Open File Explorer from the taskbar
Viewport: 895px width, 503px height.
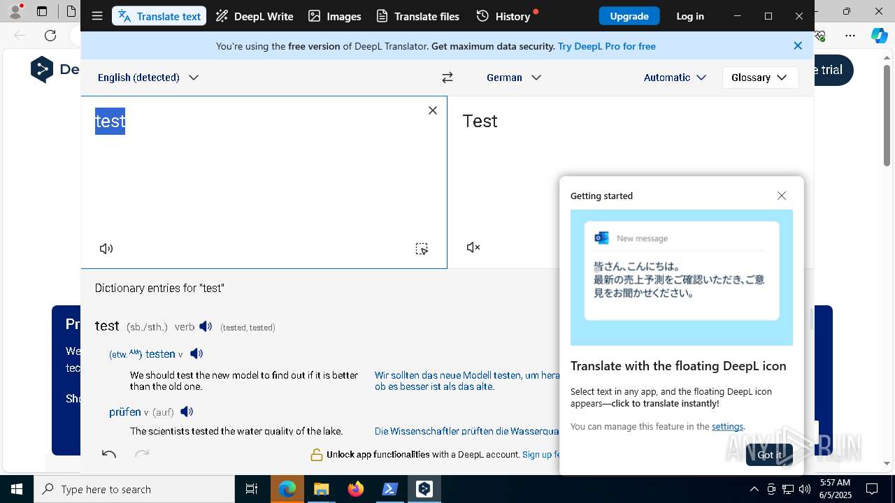click(321, 489)
